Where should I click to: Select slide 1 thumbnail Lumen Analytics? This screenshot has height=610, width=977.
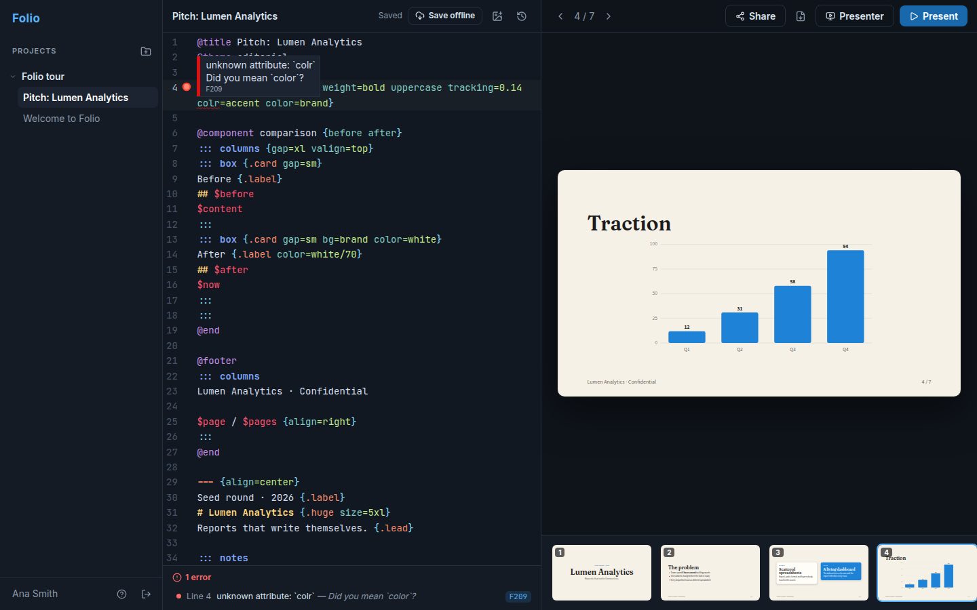[x=602, y=573]
